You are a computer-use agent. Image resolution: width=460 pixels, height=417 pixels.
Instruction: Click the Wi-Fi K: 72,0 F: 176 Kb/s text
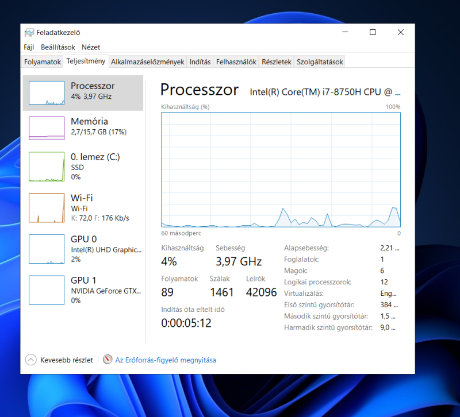(99, 218)
